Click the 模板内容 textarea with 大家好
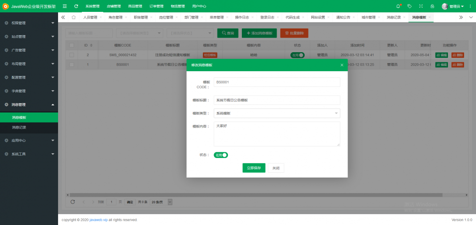Image resolution: width=476 pixels, height=225 pixels. point(277,134)
